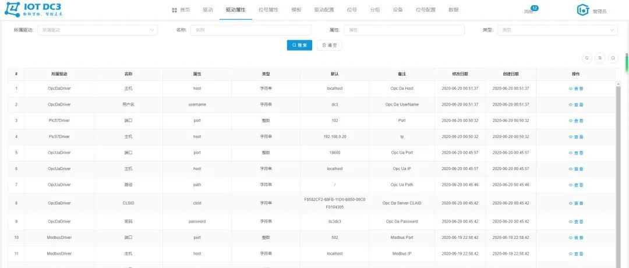Screen dimensions: 629x268
Task: Focus the 属性 filter input
Action: point(404,30)
